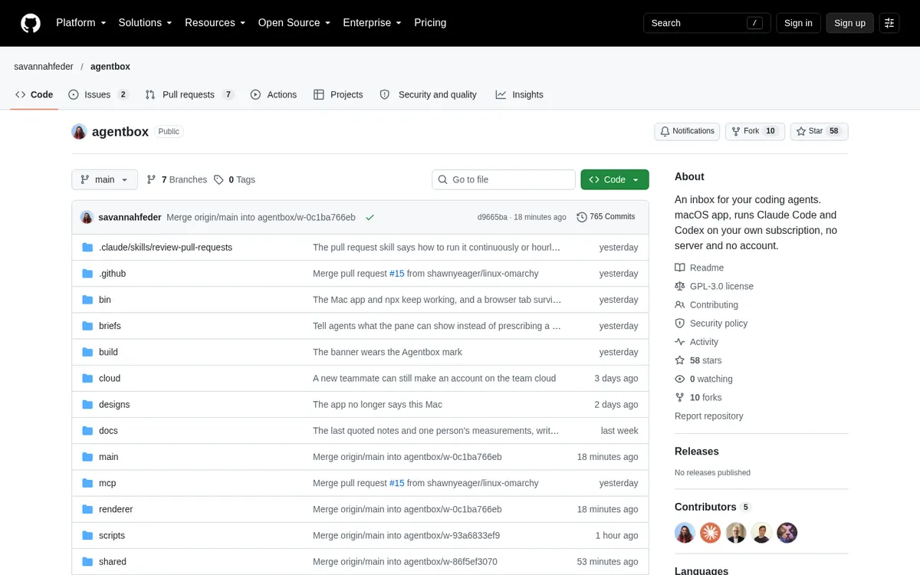This screenshot has width=920, height=575.
Task: Fork the repository with Fork button
Action: (754, 131)
